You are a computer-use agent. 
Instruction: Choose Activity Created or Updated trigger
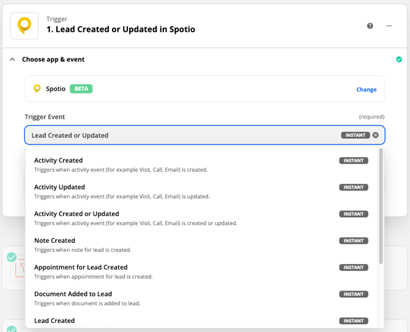click(201, 218)
